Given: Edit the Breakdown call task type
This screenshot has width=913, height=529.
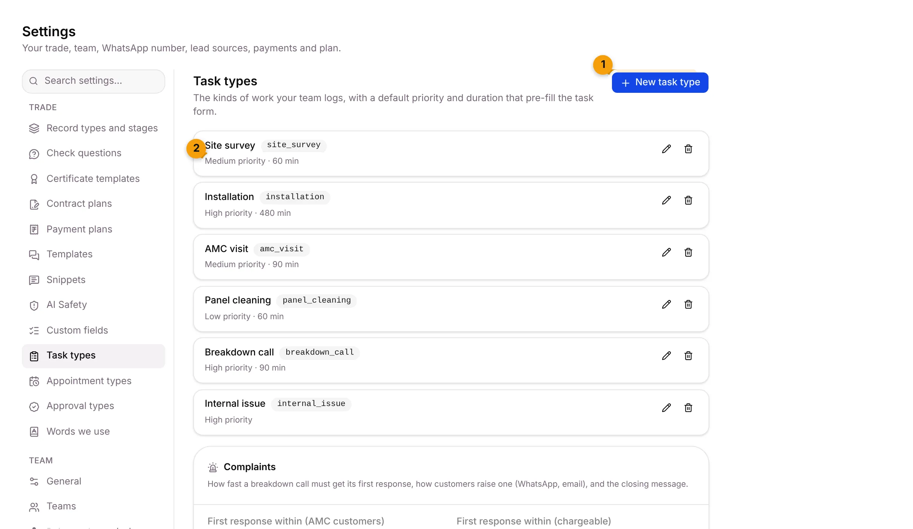Looking at the screenshot, I should point(666,356).
